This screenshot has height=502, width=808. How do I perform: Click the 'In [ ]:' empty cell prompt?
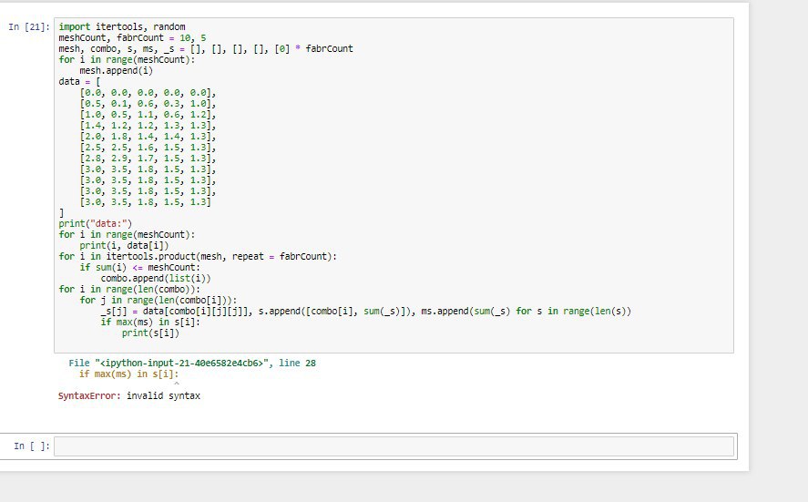click(x=32, y=446)
